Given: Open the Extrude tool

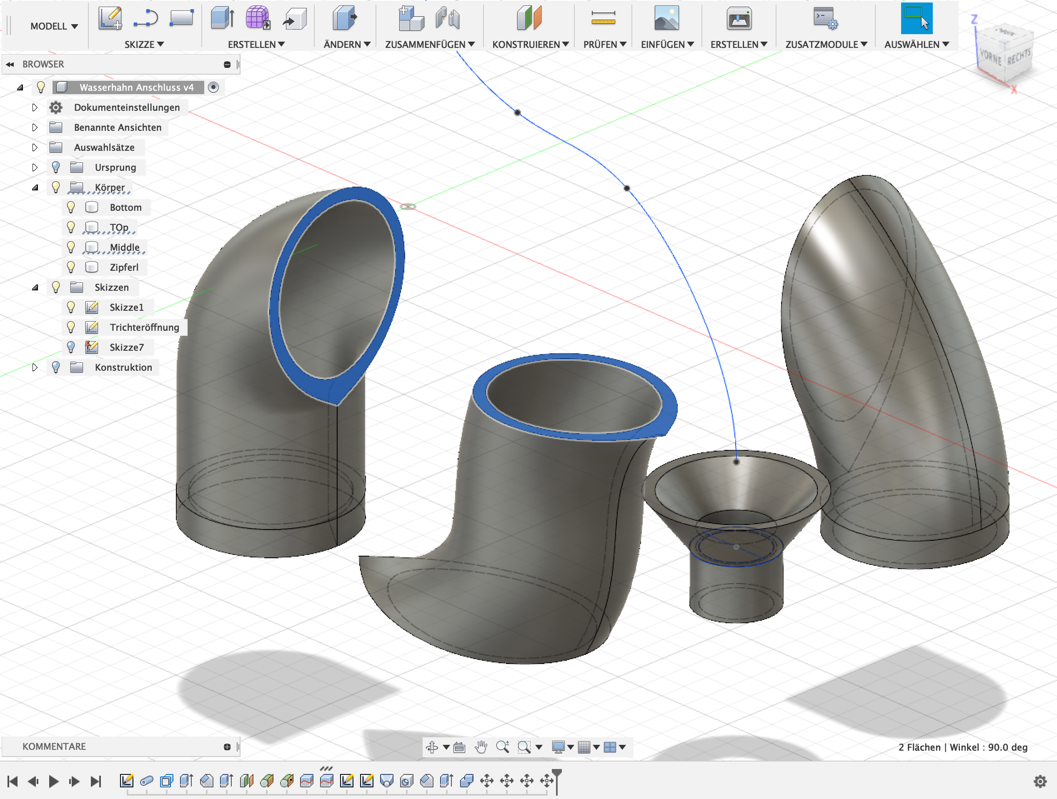Looking at the screenshot, I should click(222, 18).
